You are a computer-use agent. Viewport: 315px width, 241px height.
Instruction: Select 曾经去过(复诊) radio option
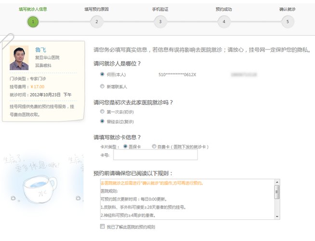pyautogui.click(x=102, y=121)
